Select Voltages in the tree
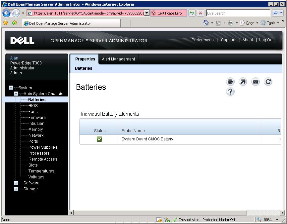The image size is (287, 224). 36,177
